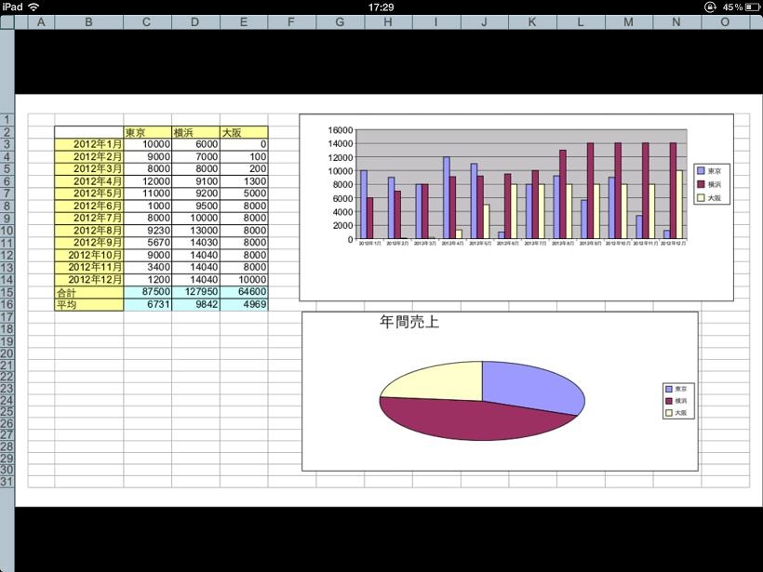Select column H header
763x572 pixels.
pos(388,22)
